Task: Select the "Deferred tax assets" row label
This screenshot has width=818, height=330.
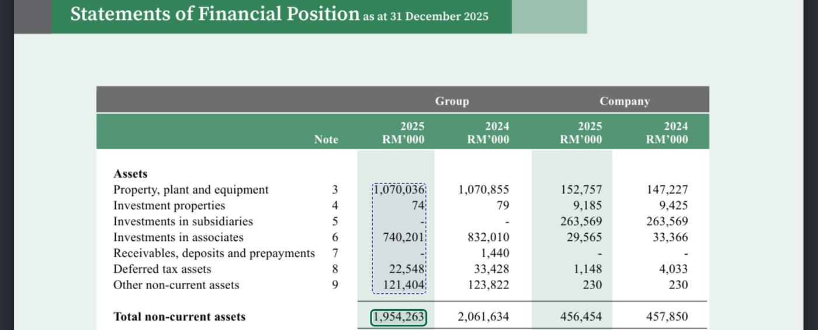Action: 162,269
